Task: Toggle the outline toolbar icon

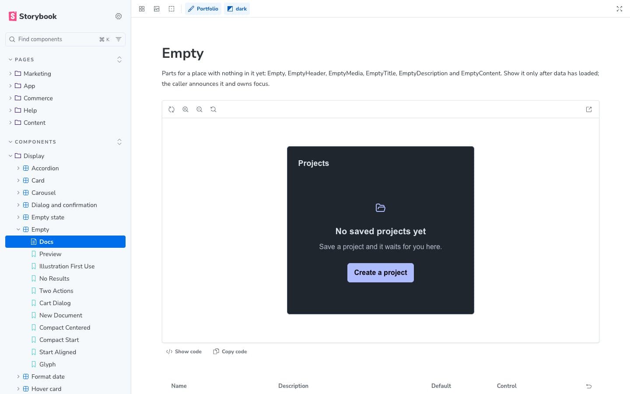Action: (x=171, y=9)
